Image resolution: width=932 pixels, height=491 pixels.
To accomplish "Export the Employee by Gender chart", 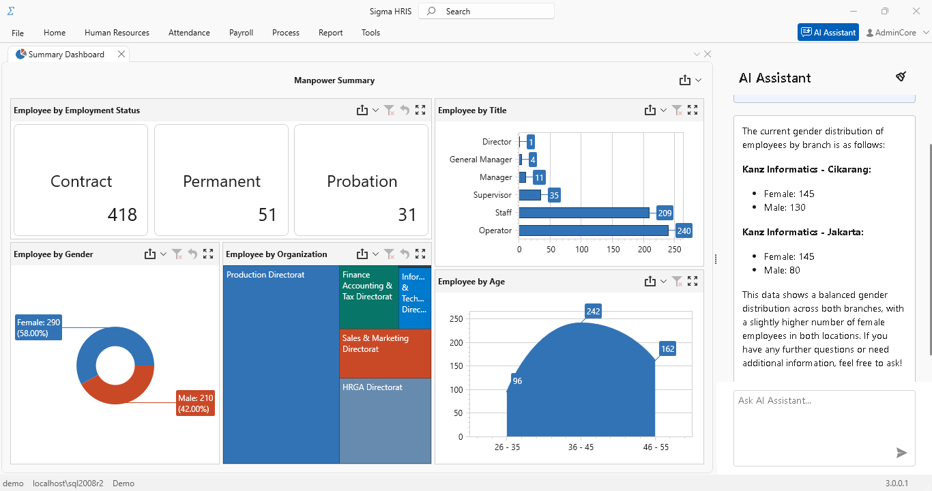I will [150, 253].
